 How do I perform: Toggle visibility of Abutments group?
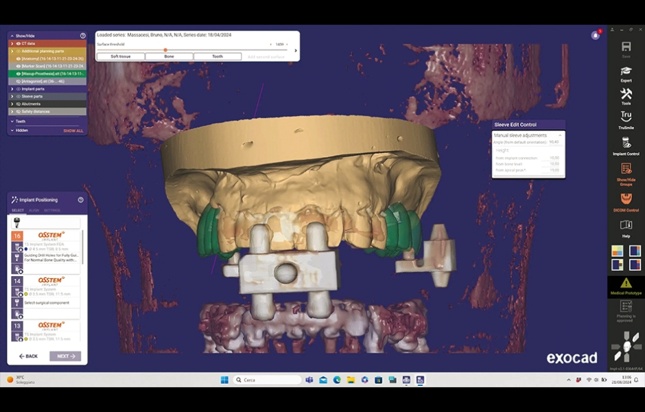[19, 104]
